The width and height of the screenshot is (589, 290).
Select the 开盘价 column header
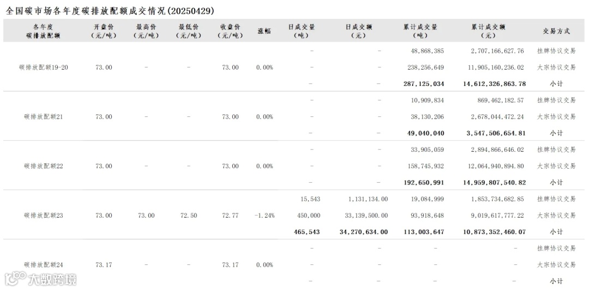click(104, 31)
